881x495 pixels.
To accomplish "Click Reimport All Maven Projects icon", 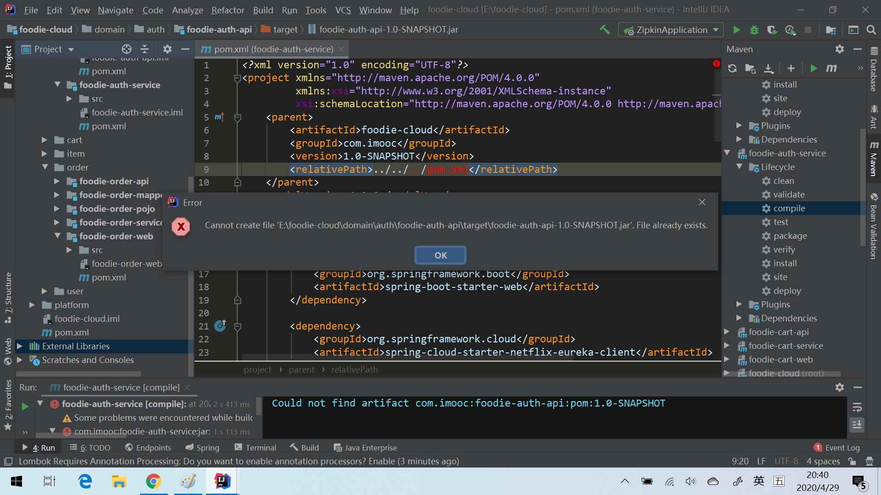I will [x=732, y=68].
